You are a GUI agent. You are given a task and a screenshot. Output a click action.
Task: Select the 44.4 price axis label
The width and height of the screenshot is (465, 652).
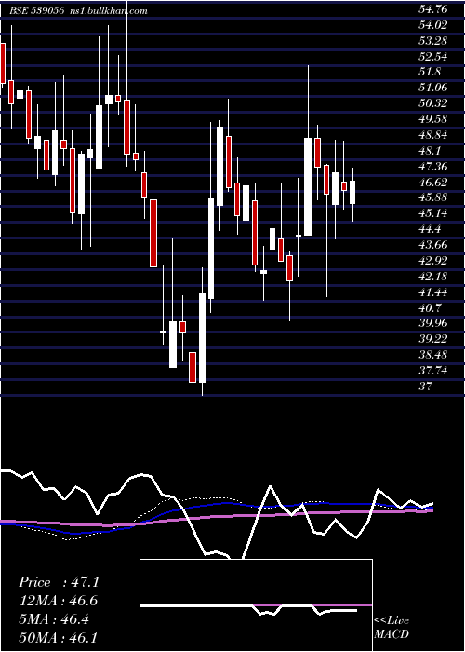[430, 229]
